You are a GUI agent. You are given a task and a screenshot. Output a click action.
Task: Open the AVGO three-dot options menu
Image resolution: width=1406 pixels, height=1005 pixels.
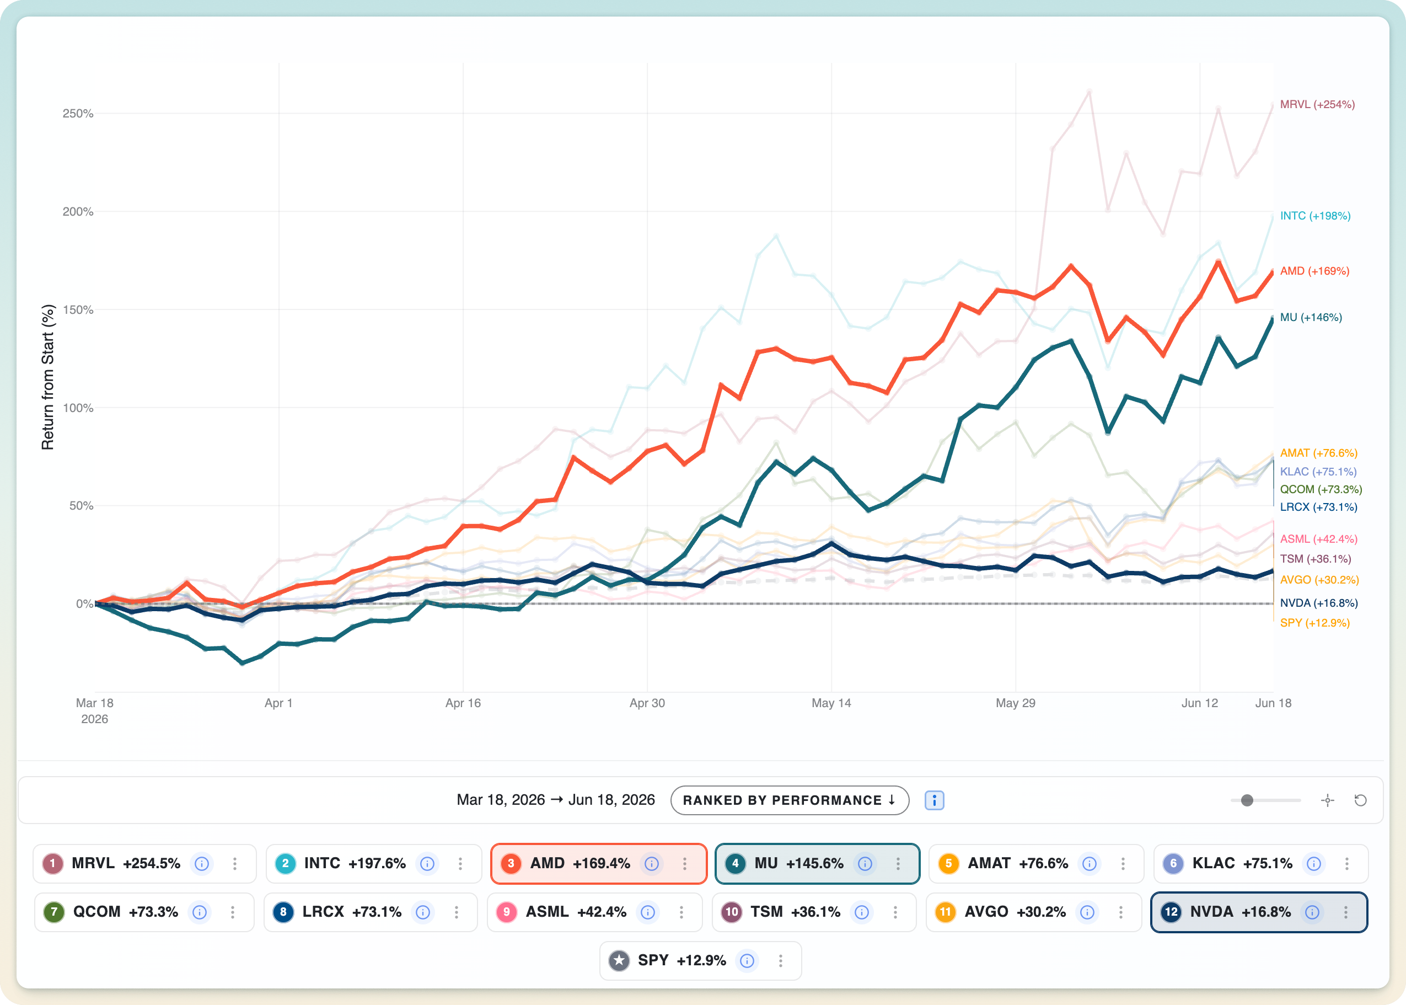click(x=1120, y=912)
